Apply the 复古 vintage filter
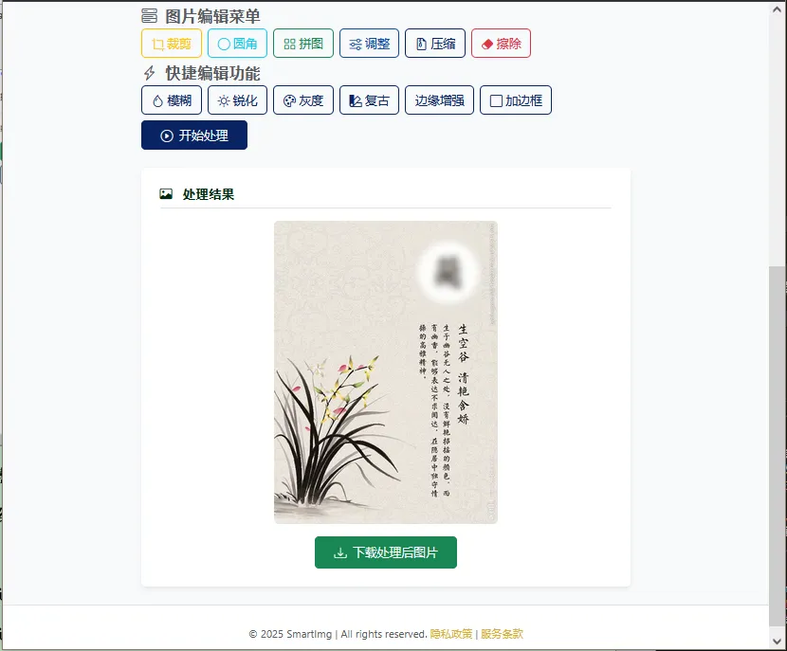Image resolution: width=787 pixels, height=651 pixels. [x=370, y=100]
